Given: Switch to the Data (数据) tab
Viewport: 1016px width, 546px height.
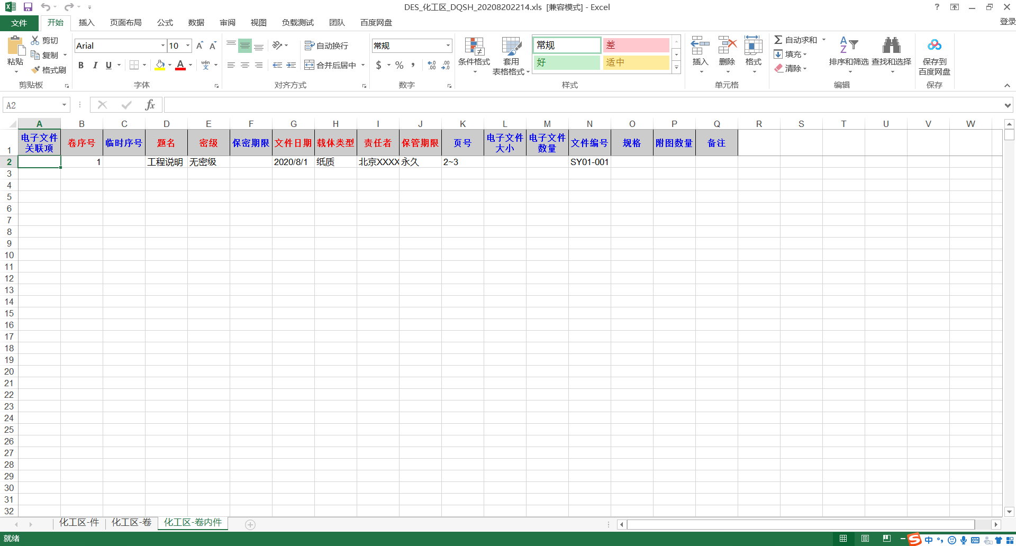Looking at the screenshot, I should [196, 23].
